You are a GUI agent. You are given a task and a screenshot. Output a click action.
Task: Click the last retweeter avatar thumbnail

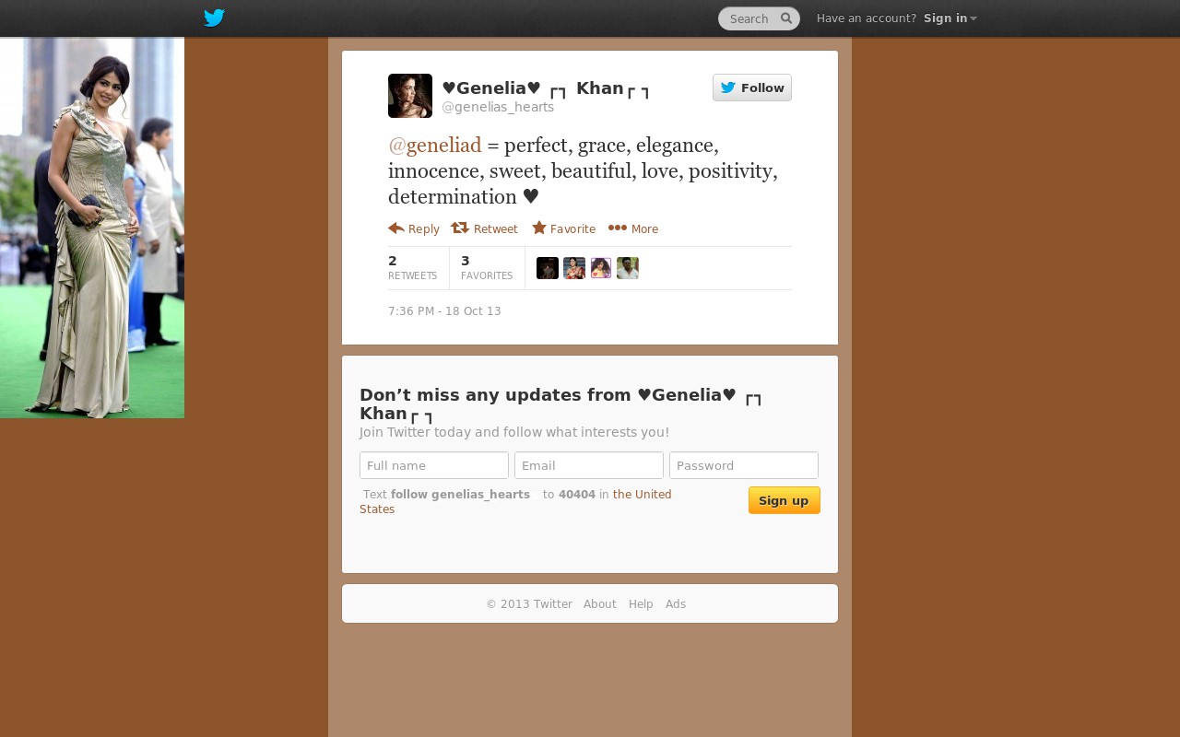point(628,268)
